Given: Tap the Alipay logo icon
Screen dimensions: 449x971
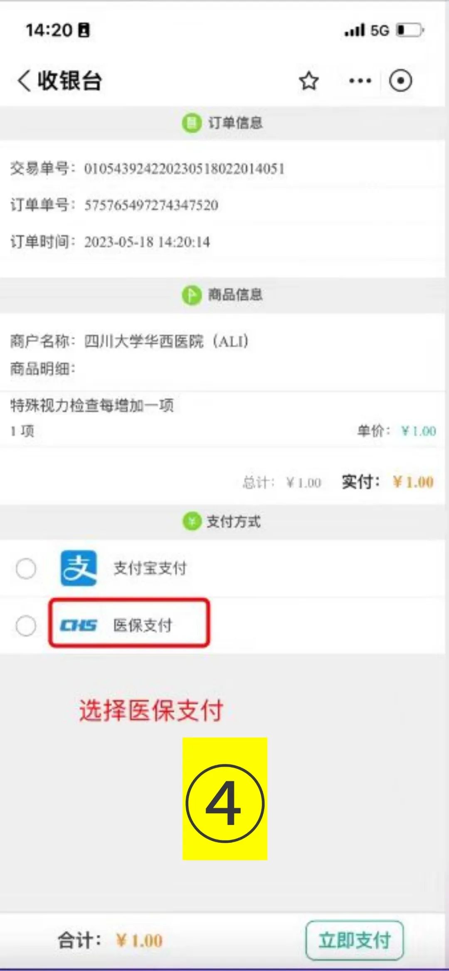Looking at the screenshot, I should click(x=79, y=568).
